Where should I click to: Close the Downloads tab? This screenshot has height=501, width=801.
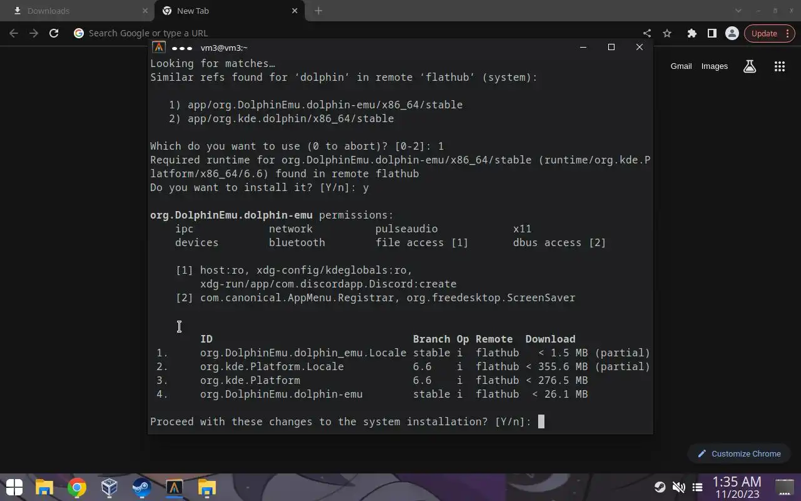[x=145, y=11]
